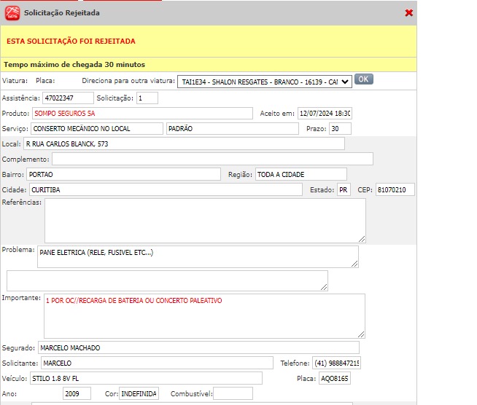Close the Solicitação Rejeitada dialog

(408, 13)
